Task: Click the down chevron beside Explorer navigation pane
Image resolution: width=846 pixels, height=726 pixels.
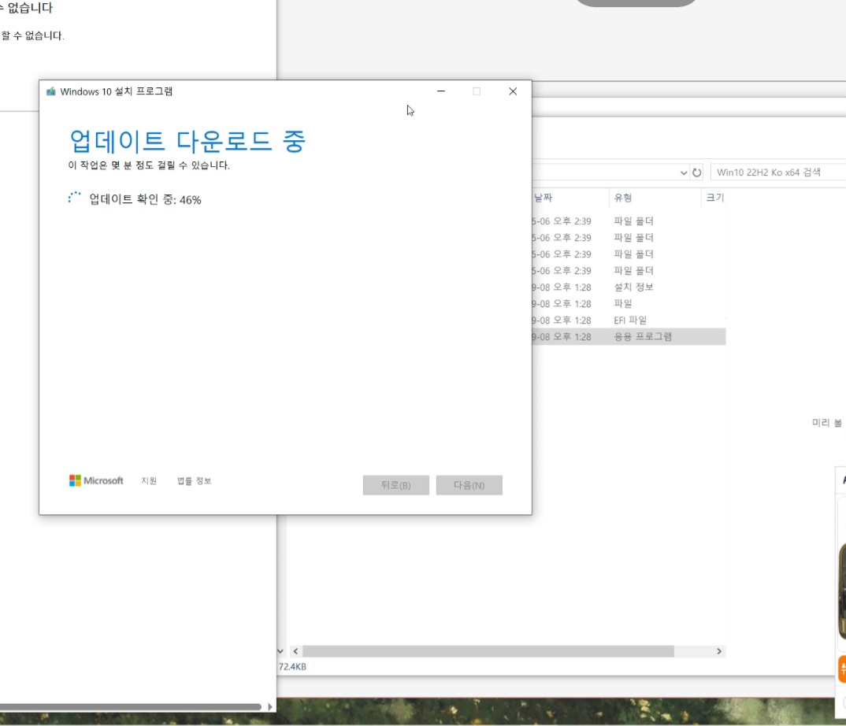Action: tap(280, 651)
